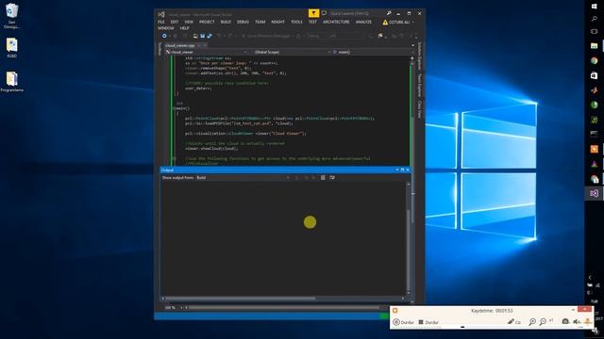Screen dimensions: 604x339
Task: Open the ARCHITECTURE menu
Action: (x=336, y=22)
